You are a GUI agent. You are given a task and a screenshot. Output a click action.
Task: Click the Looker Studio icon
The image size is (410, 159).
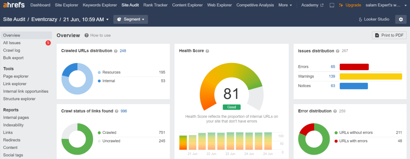(x=360, y=19)
